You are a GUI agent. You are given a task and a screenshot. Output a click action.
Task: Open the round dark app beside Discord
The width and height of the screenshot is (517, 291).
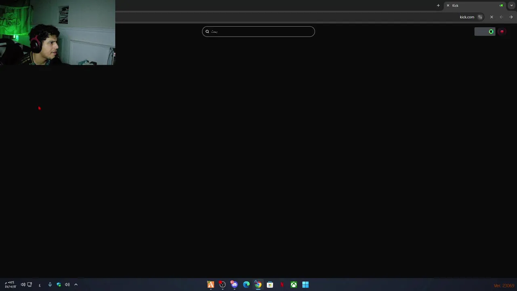pyautogui.click(x=223, y=285)
